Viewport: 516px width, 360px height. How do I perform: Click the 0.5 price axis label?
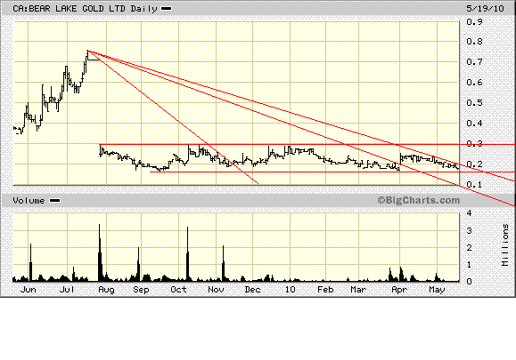tap(474, 102)
